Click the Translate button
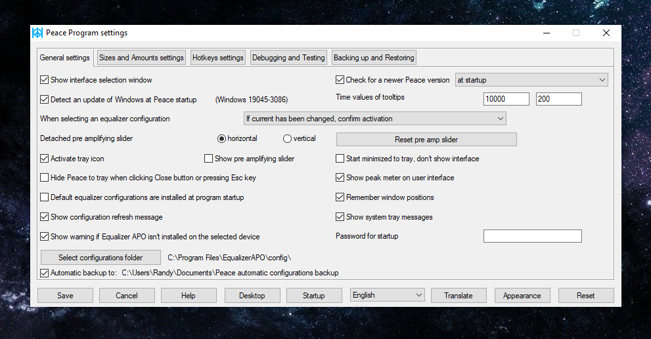Screen dimensions: 651x339 point(459,296)
